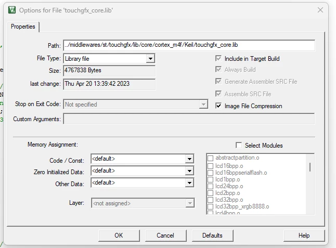Restore settings with the Defaults button
Viewport: 336px width, 248px height.
(212, 236)
